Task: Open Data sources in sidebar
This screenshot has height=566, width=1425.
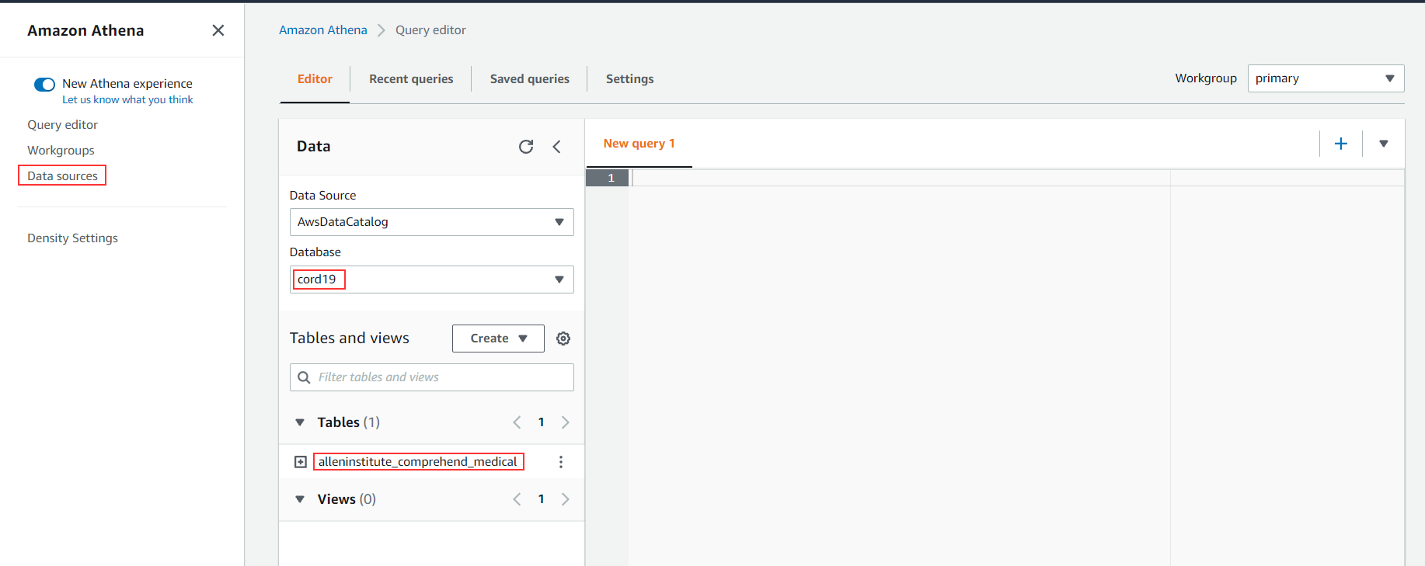Action: (x=63, y=176)
